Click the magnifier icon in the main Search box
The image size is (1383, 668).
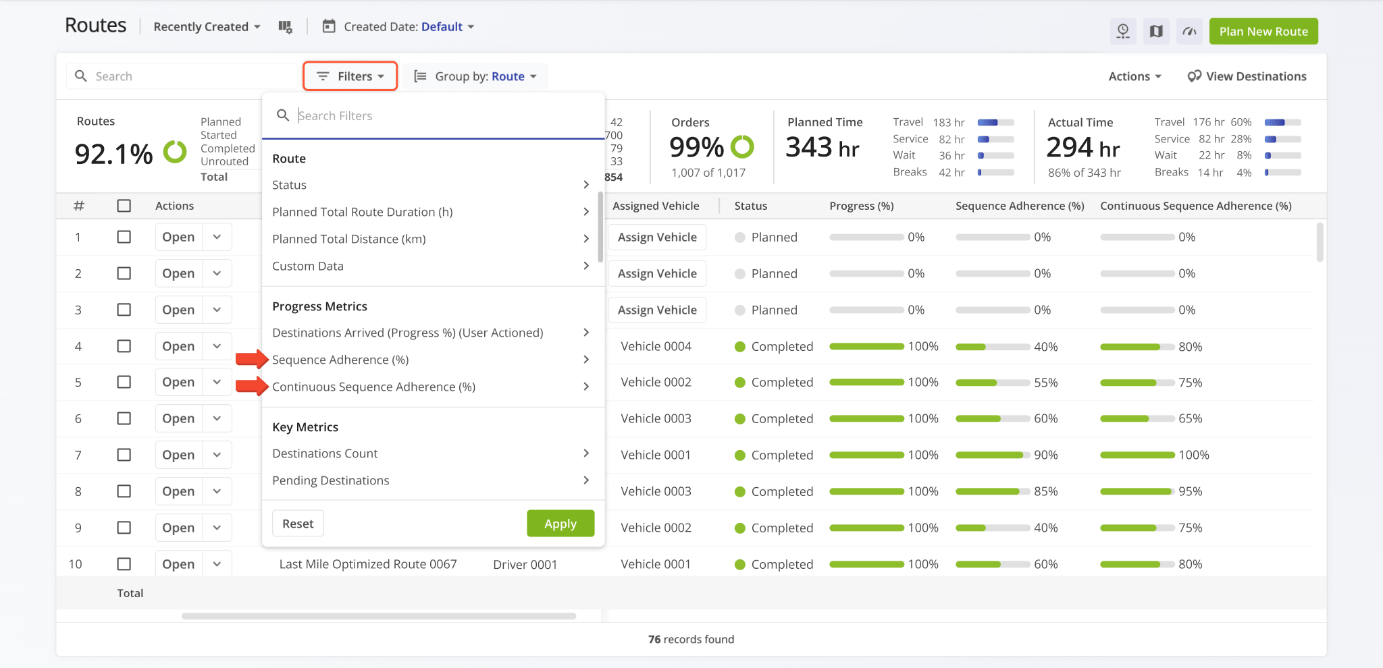pyautogui.click(x=81, y=76)
